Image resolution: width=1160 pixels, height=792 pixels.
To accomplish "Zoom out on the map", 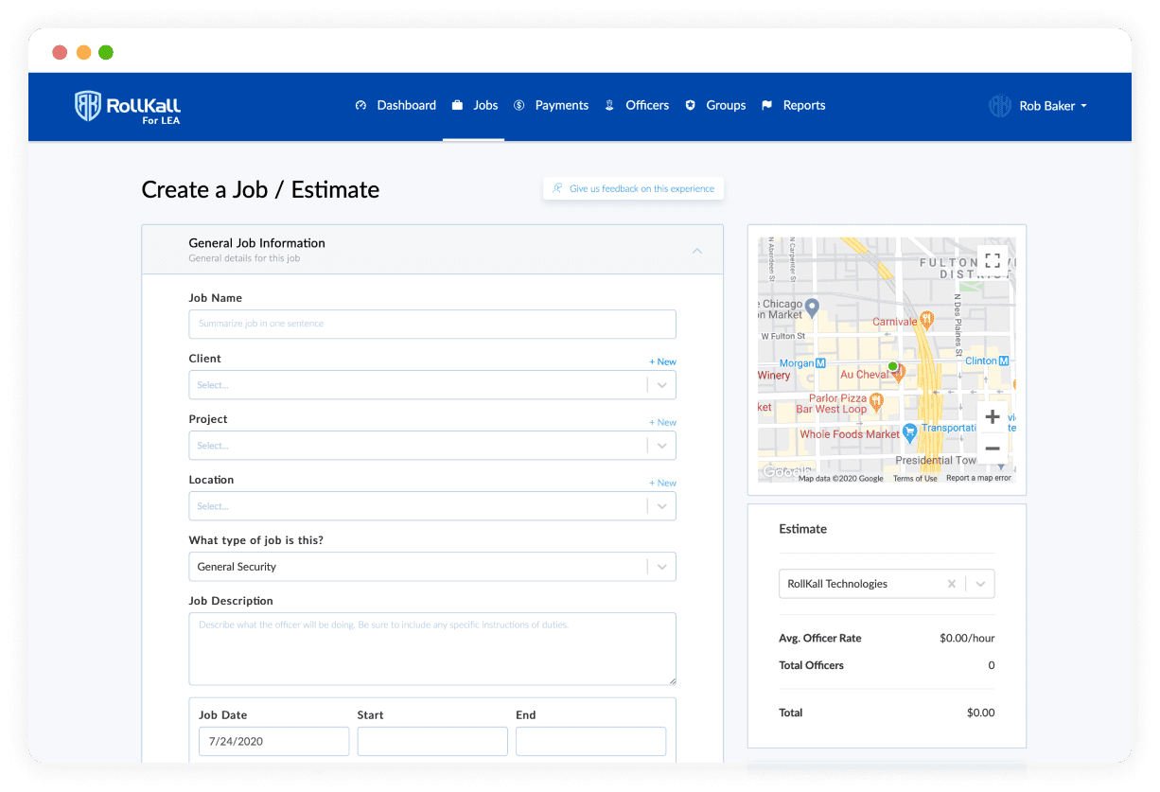I will tap(992, 449).
